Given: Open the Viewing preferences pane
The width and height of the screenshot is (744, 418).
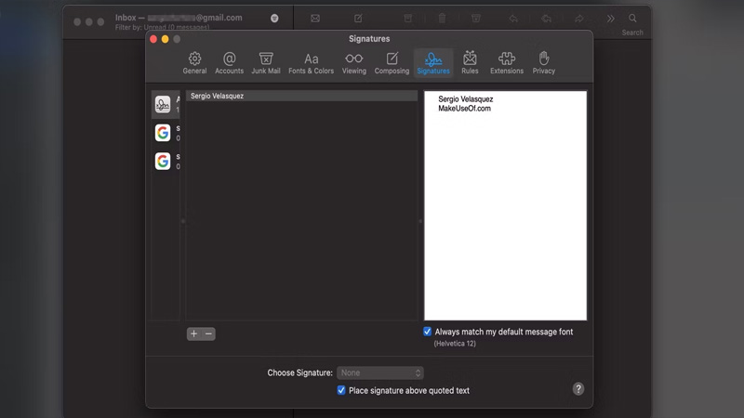Looking at the screenshot, I should click(x=354, y=63).
